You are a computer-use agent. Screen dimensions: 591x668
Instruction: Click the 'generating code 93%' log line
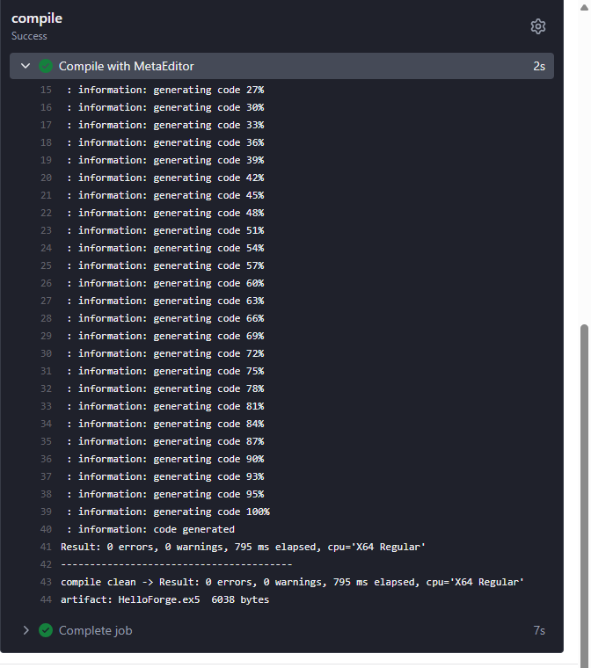click(x=165, y=476)
